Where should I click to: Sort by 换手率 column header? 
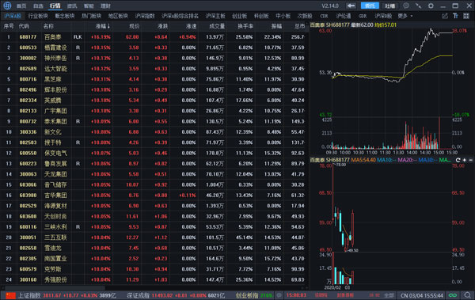(x=245, y=26)
